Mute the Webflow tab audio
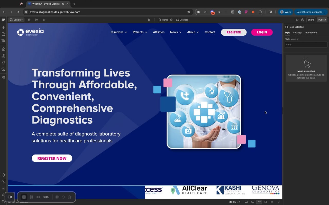The height and width of the screenshot is (205, 329). [63, 4]
